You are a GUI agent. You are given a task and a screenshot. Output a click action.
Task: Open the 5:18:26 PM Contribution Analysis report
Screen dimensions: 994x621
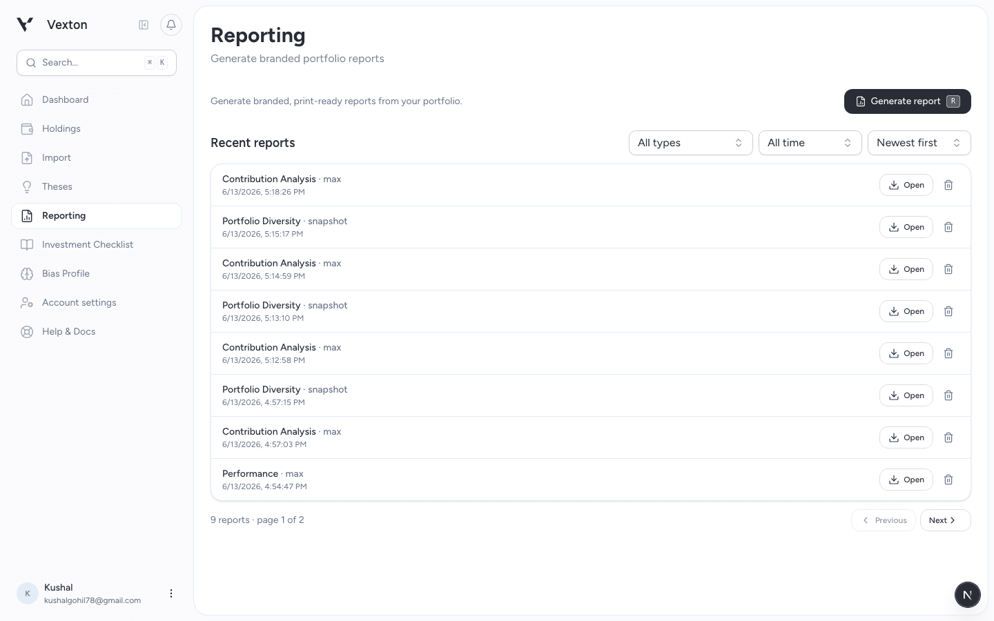[x=906, y=185]
